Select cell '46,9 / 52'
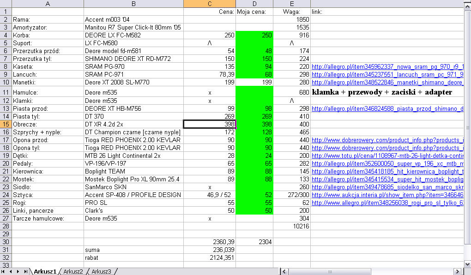Screen dimensions: 471x275 pyautogui.click(x=210, y=195)
